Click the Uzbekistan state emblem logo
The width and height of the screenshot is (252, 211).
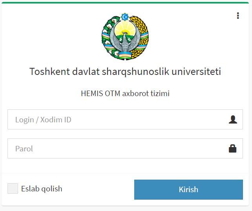tap(125, 36)
